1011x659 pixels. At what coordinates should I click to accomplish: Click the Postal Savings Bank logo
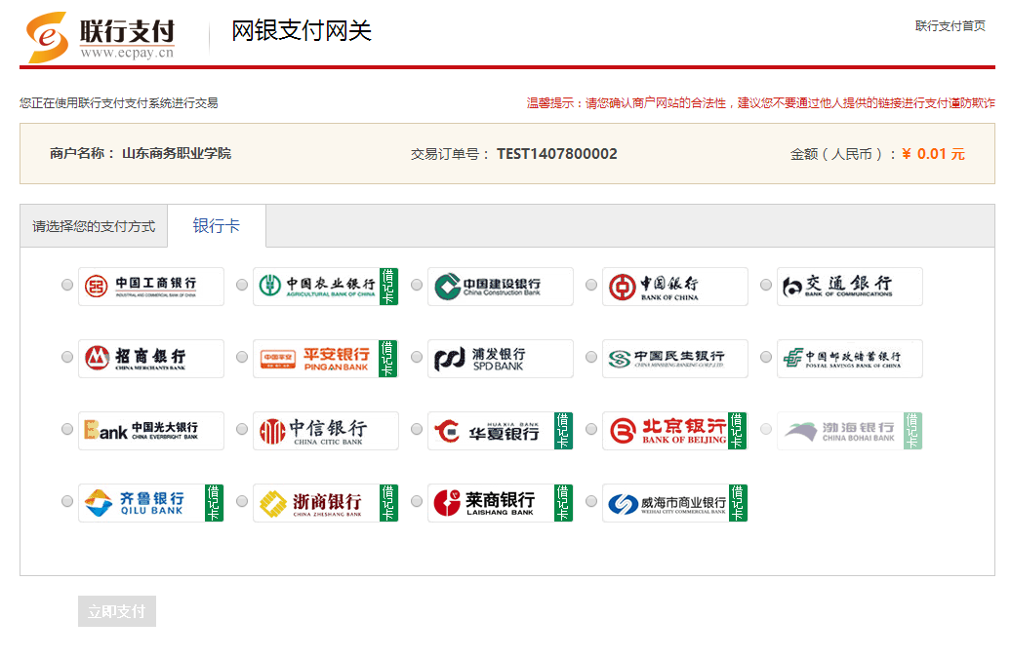849,358
